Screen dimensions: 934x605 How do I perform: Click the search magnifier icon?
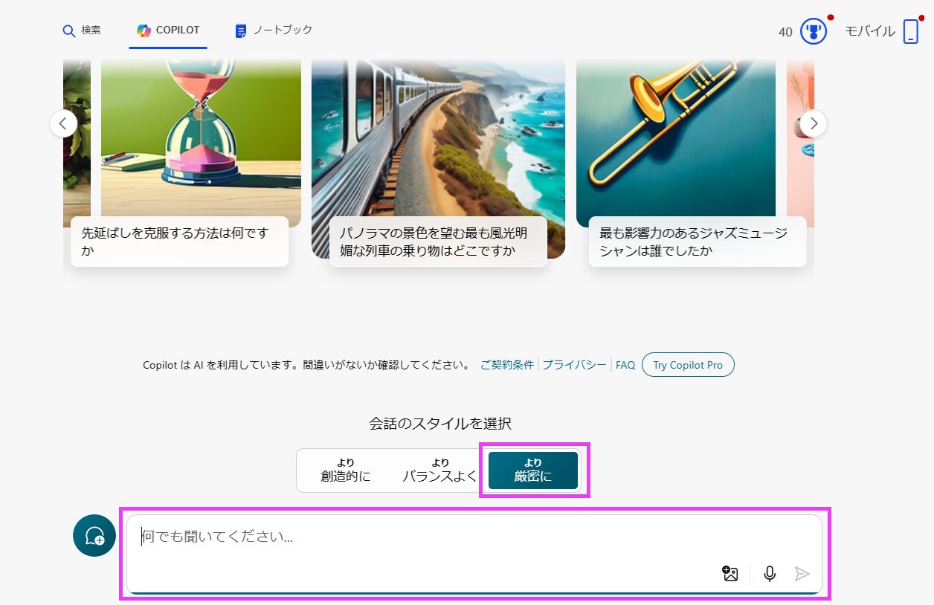click(69, 31)
